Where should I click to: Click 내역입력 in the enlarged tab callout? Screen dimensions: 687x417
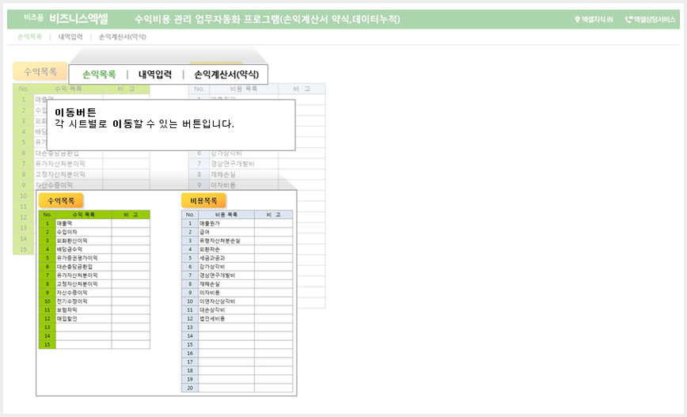(154, 74)
